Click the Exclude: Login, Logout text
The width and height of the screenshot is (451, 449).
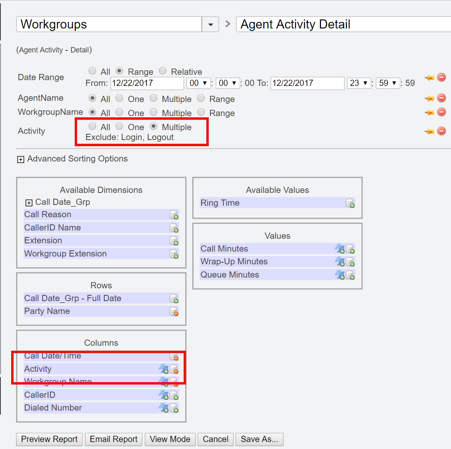click(130, 138)
